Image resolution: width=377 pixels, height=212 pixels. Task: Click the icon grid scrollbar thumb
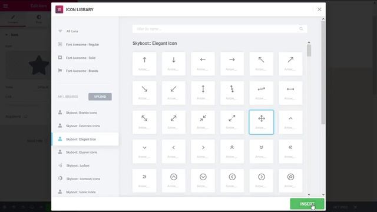[309, 51]
